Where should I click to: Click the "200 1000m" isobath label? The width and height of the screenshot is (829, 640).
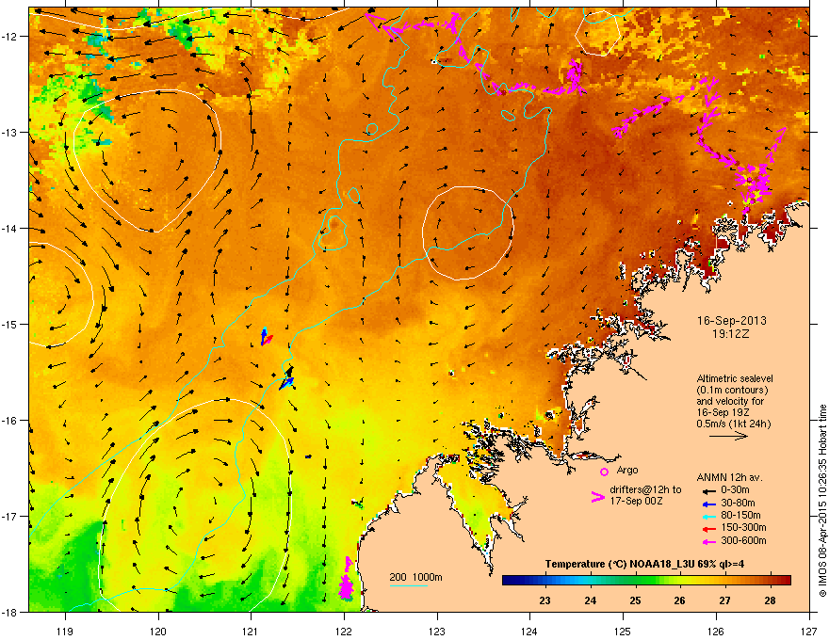pyautogui.click(x=415, y=577)
